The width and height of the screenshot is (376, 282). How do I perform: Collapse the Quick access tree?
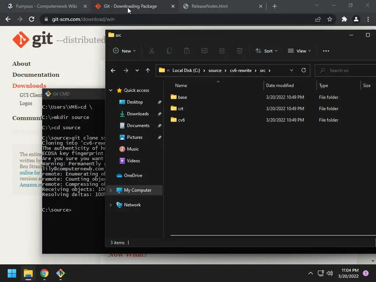111,90
